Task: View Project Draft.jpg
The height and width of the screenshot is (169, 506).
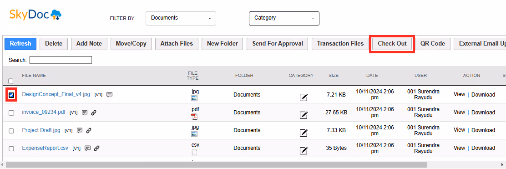Action: pyautogui.click(x=459, y=130)
